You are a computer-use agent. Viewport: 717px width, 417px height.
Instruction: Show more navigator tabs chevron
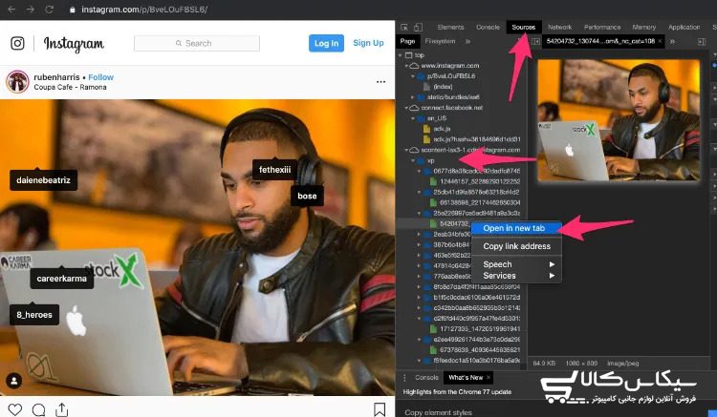[x=467, y=41]
